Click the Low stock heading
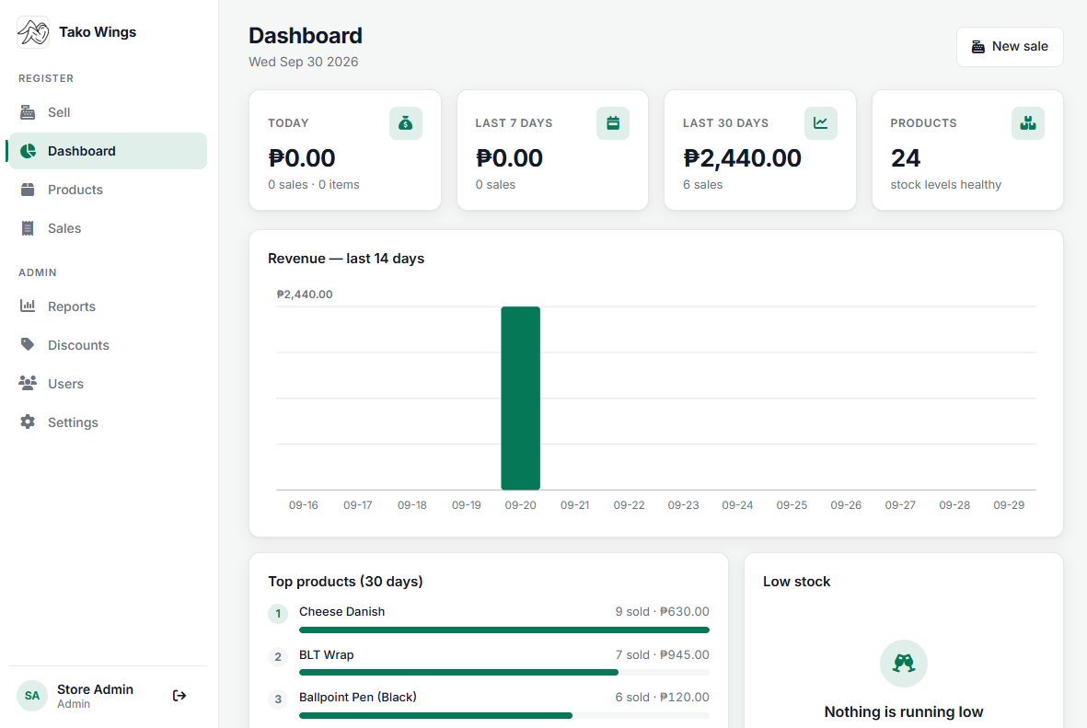1087x728 pixels. [796, 582]
